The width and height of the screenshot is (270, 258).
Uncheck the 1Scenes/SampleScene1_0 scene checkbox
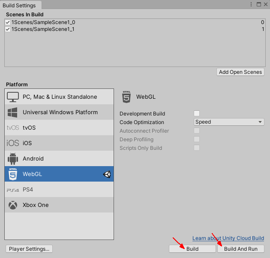[8, 22]
